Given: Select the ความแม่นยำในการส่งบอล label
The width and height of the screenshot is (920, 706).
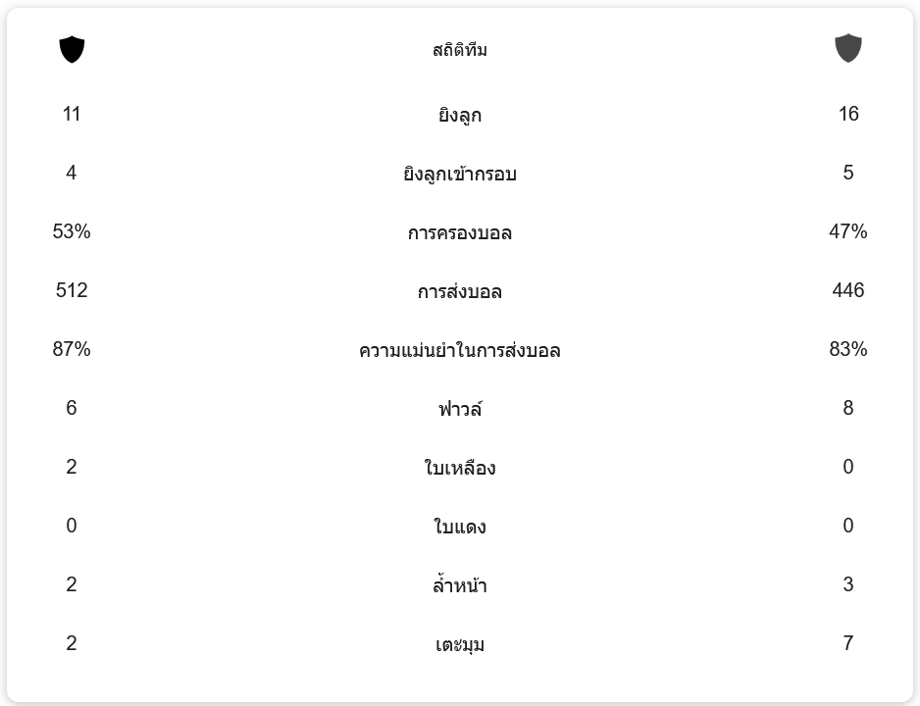Looking at the screenshot, I should [460, 350].
